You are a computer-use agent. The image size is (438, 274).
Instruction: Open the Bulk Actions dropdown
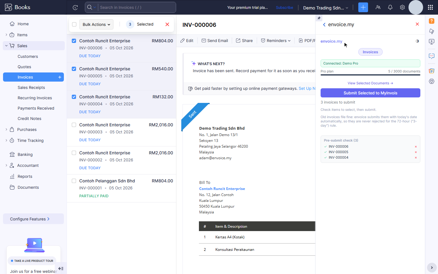pyautogui.click(x=96, y=24)
